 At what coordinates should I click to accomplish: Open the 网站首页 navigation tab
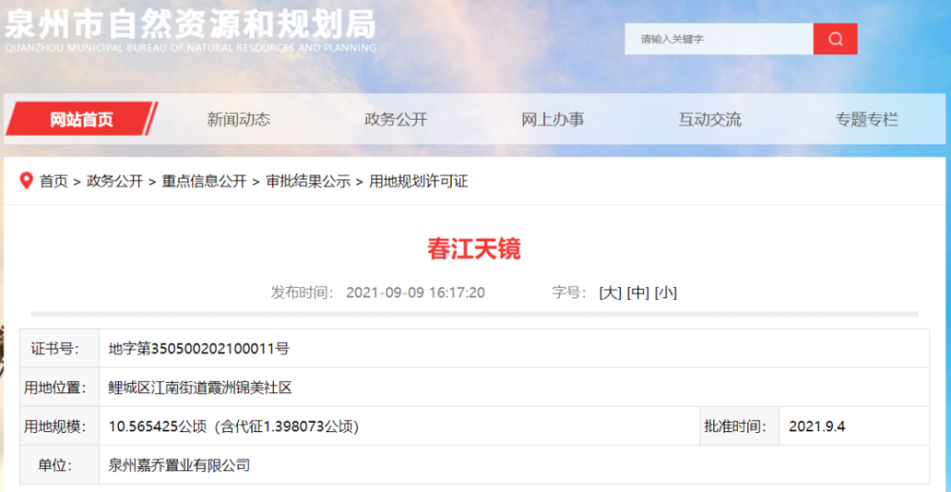click(x=81, y=120)
